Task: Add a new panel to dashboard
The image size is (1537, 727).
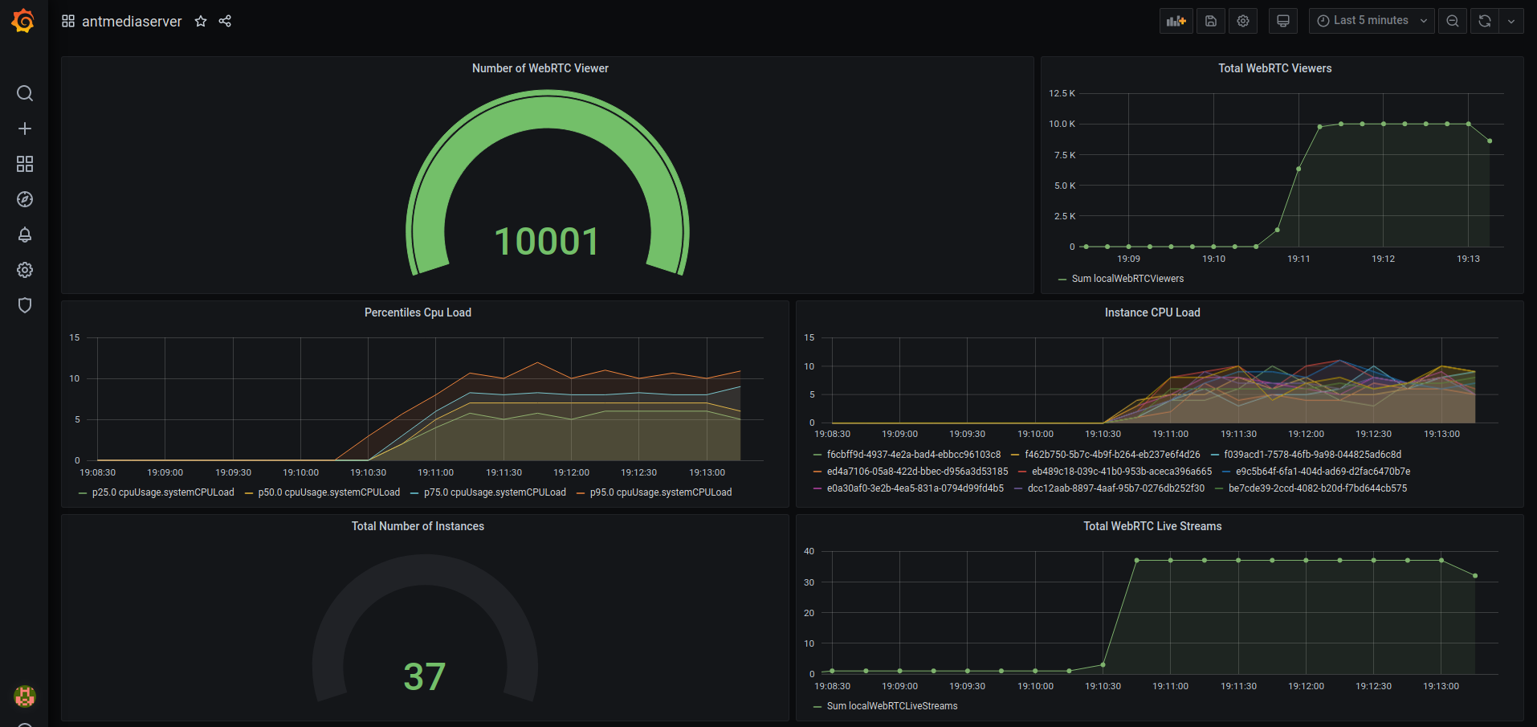Action: tap(1176, 21)
